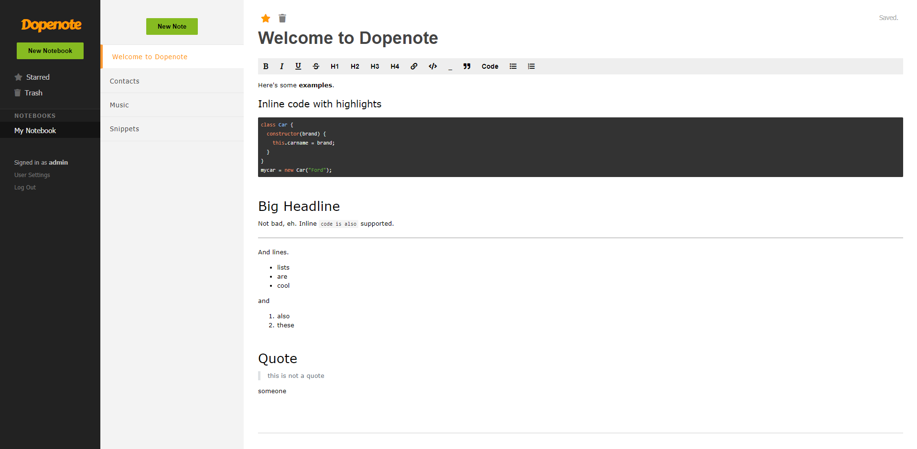Viewport: 917px width, 449px height.
Task: Apply bold formatting
Action: point(266,66)
